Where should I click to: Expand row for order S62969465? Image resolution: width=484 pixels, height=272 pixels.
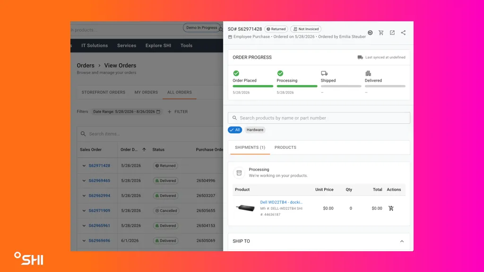tap(84, 181)
